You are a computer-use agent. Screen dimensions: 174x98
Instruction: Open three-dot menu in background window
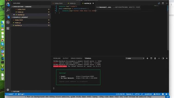point(171,5)
